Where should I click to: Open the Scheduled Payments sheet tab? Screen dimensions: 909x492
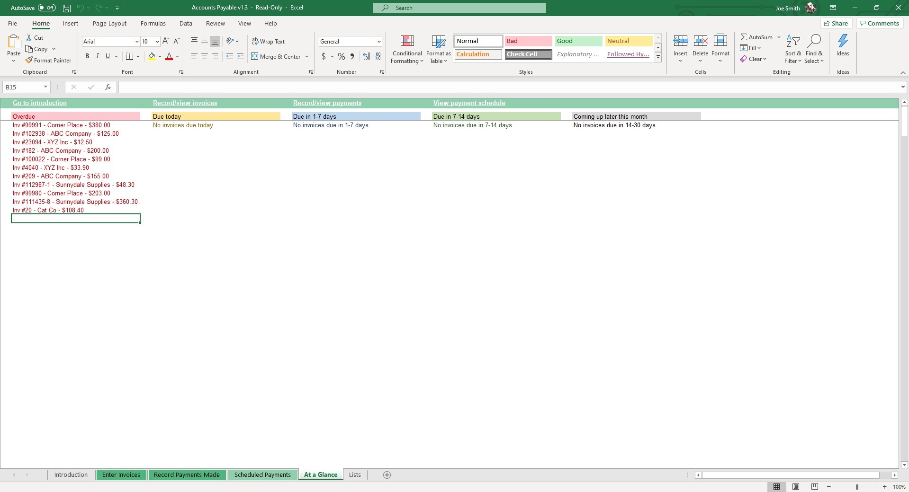tap(262, 475)
